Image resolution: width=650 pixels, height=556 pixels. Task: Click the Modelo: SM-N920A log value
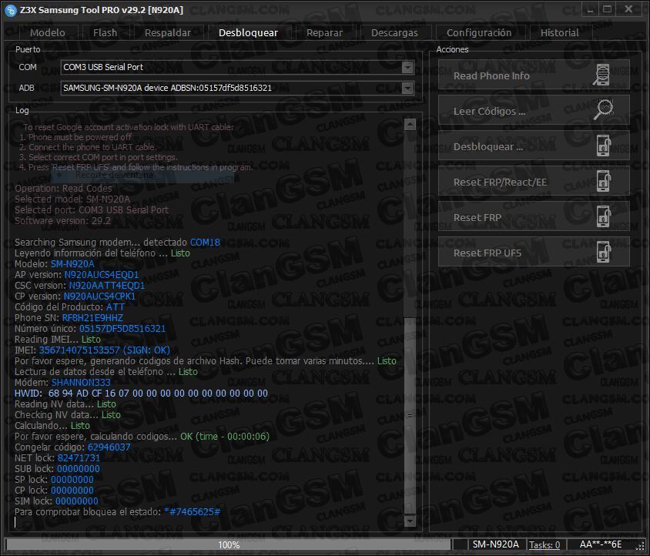pyautogui.click(x=72, y=263)
